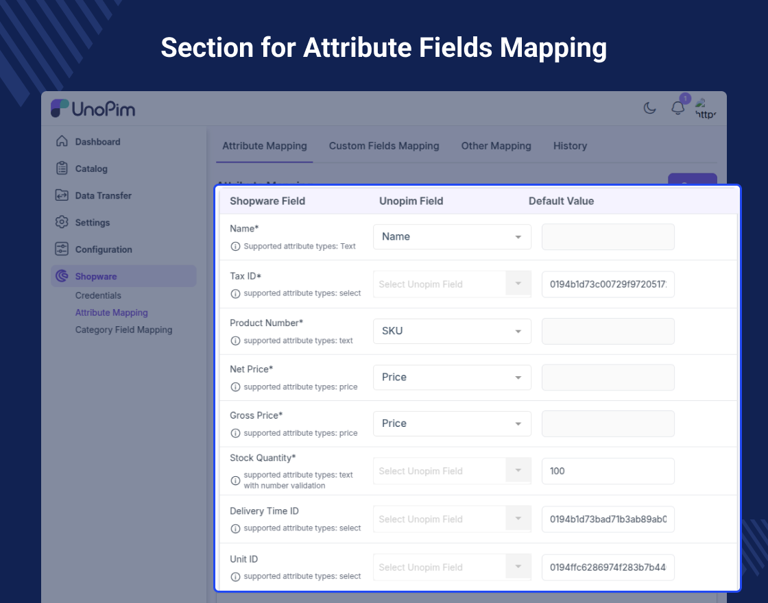Open the Gross Price dropdown

[452, 424]
